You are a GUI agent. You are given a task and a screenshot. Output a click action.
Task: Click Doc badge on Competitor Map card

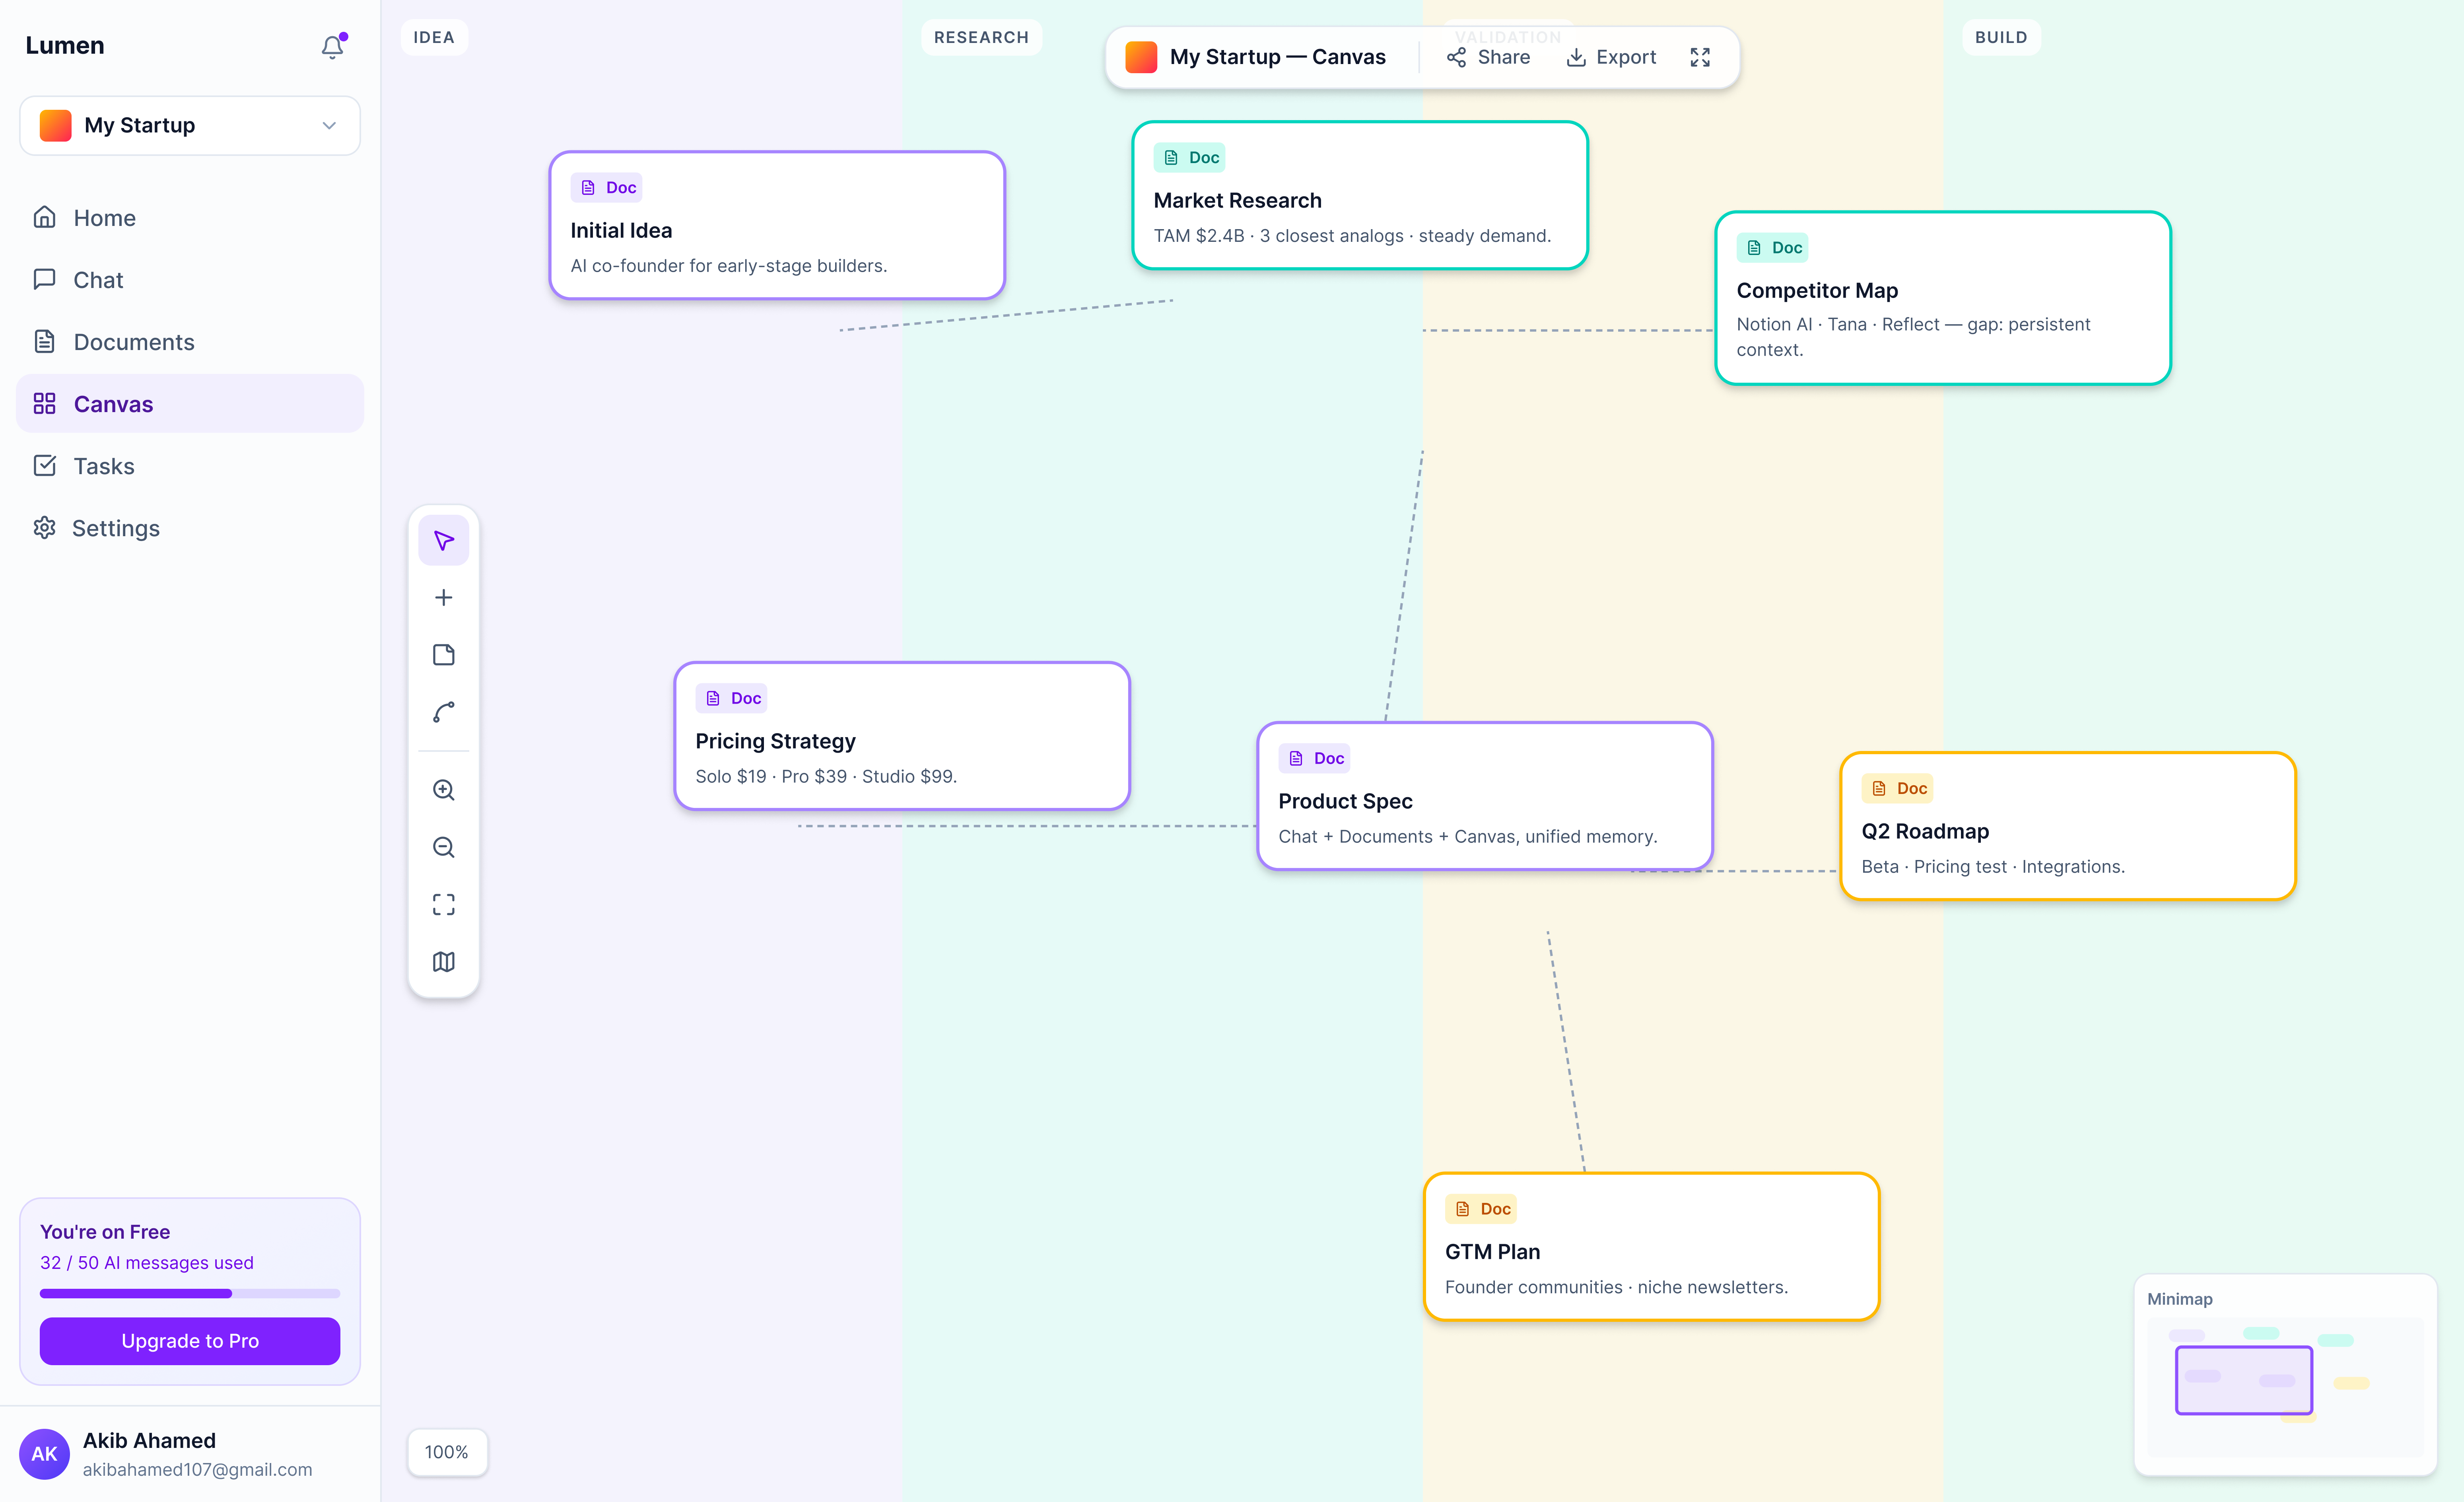click(x=1773, y=248)
